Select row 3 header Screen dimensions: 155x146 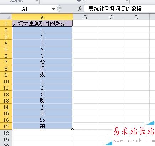tap(6, 36)
